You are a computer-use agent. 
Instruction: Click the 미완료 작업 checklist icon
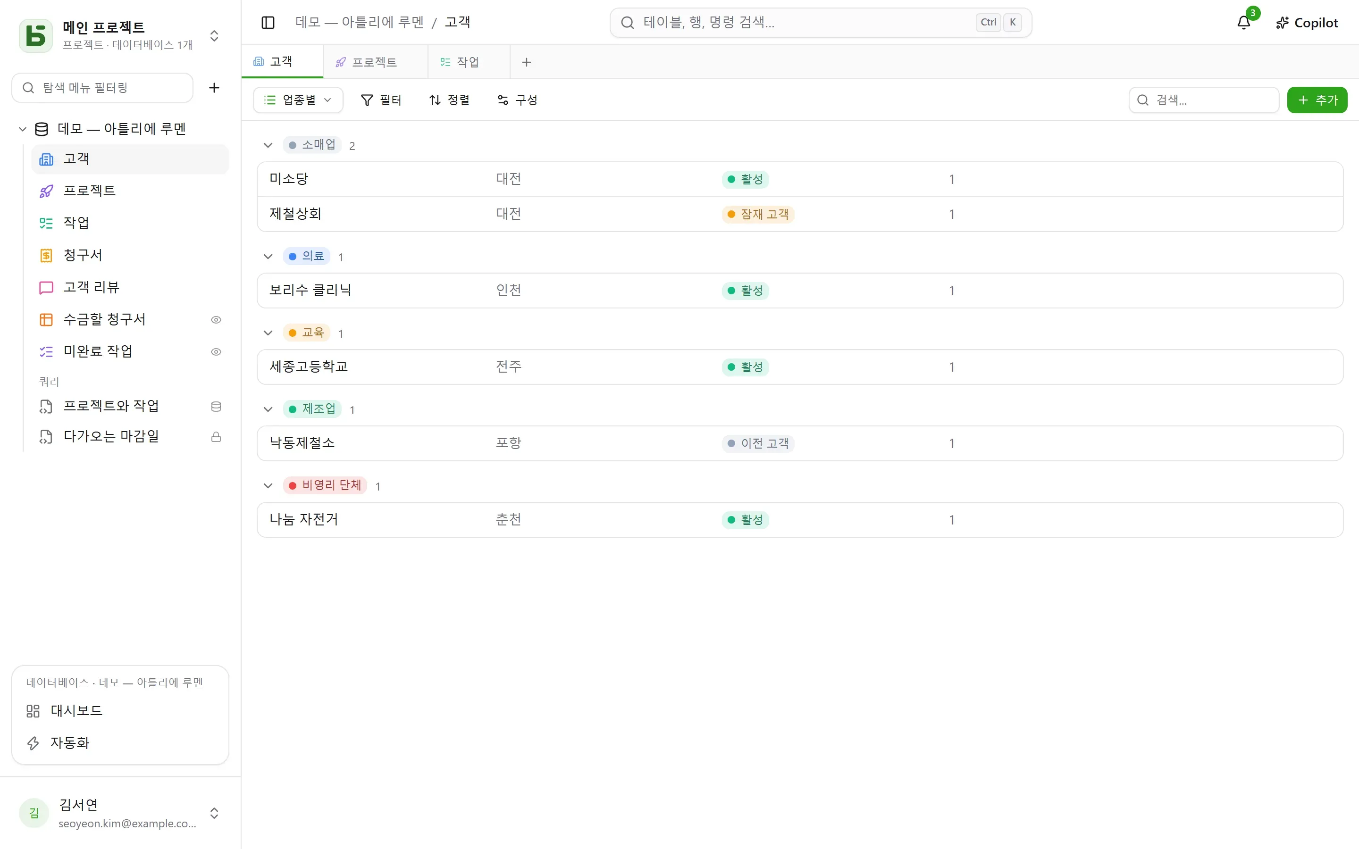pyautogui.click(x=46, y=351)
